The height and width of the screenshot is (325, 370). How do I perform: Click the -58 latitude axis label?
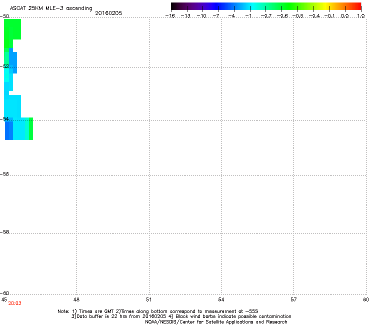click(4, 232)
